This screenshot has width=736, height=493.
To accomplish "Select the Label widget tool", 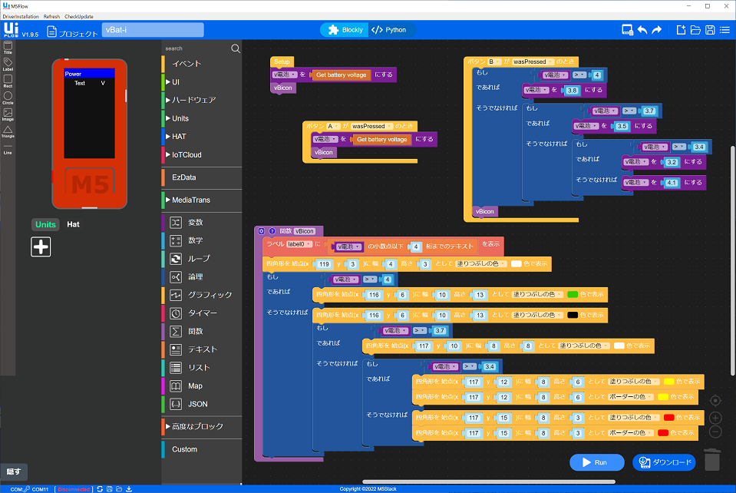I will coord(8,65).
